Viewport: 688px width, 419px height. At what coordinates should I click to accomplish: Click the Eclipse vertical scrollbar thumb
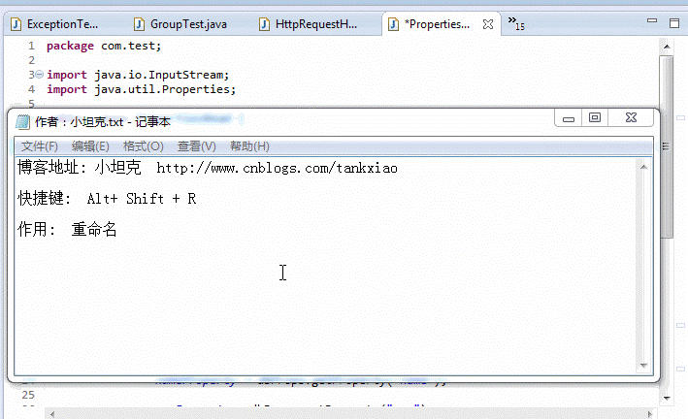pyautogui.click(x=667, y=146)
